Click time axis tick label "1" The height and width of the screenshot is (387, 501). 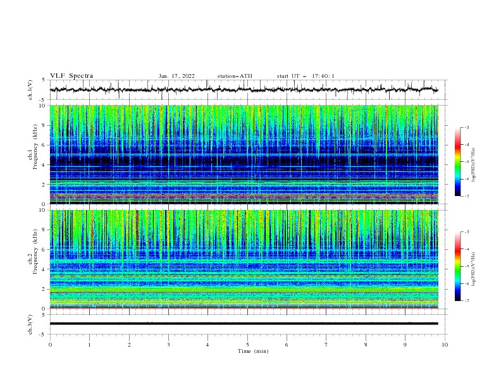point(89,345)
